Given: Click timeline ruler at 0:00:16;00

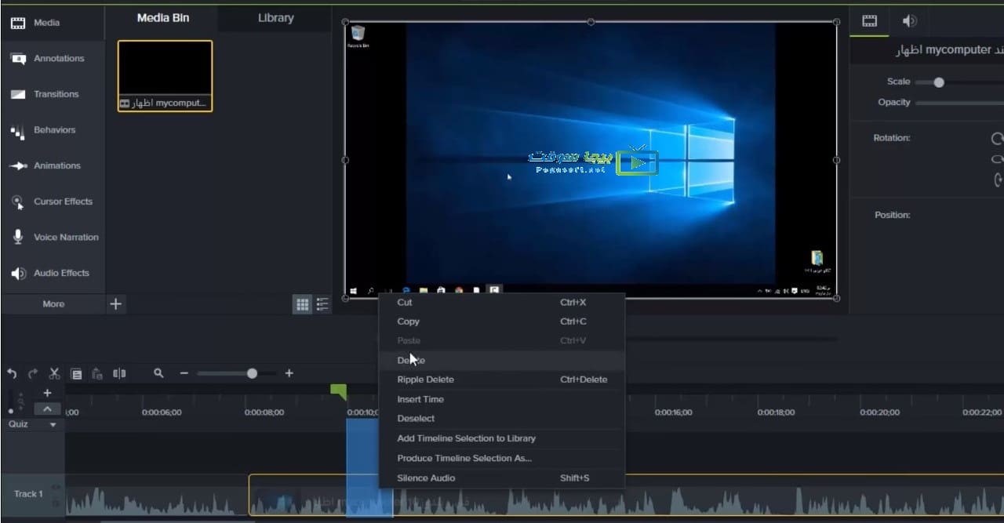Looking at the screenshot, I should pyautogui.click(x=674, y=412).
